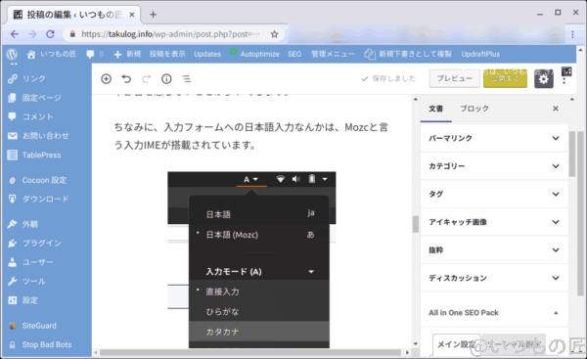This screenshot has width=587, height=359.
Task: Click 新規下書きとして複製 in admin bar
Action: coord(408,54)
